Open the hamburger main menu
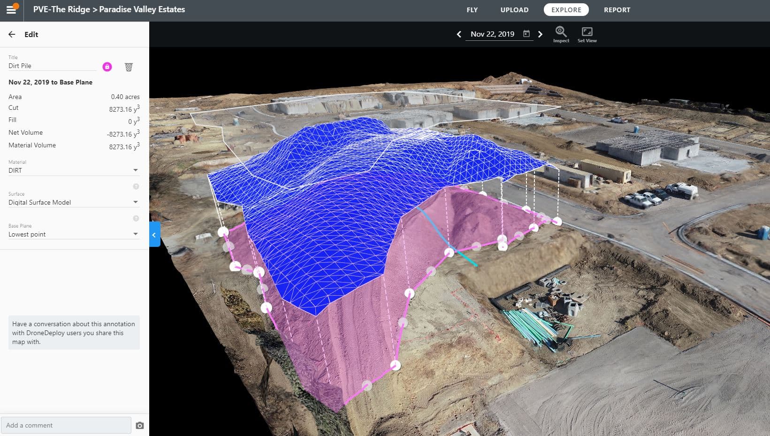The width and height of the screenshot is (770, 436). (11, 9)
